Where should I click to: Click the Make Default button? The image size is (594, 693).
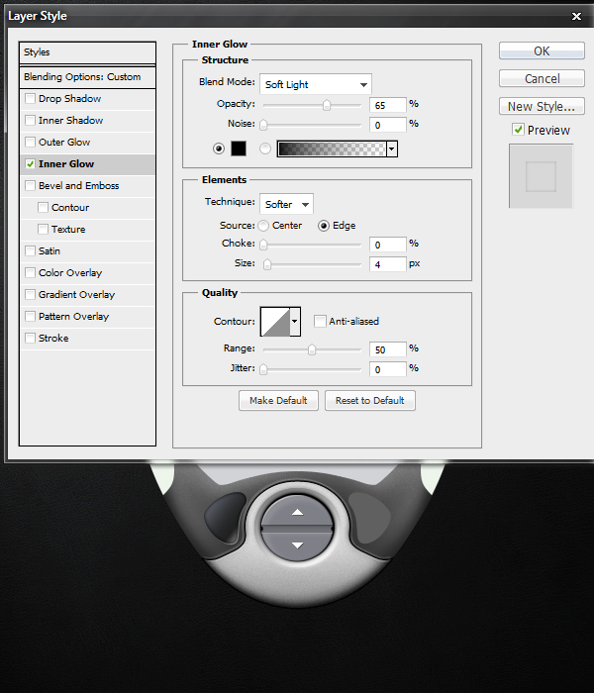click(x=278, y=400)
